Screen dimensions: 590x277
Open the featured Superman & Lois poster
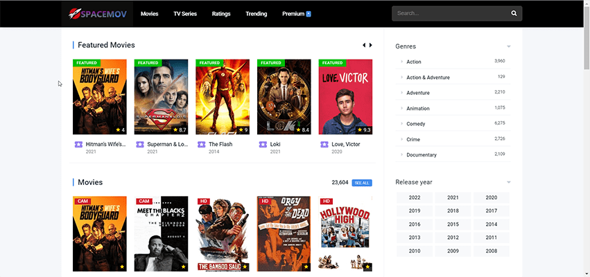coord(161,96)
